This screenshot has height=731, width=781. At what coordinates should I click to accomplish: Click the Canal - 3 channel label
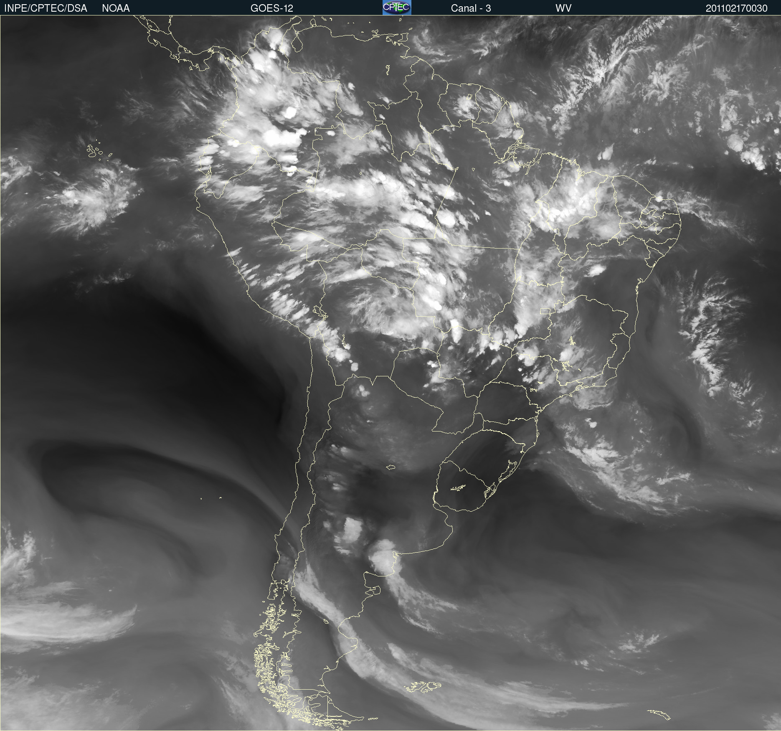coord(471,8)
